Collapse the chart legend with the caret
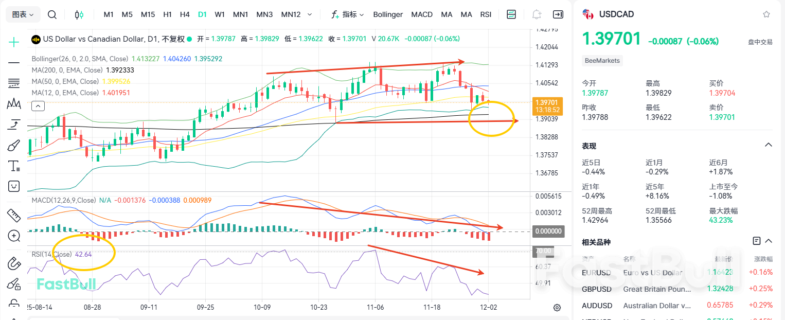785x320 pixels. pos(38,105)
